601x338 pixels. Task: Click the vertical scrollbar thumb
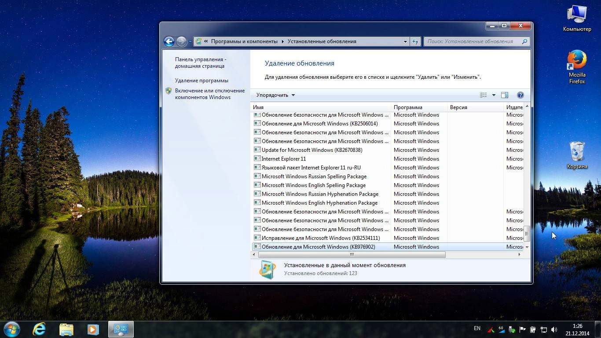coord(527,234)
